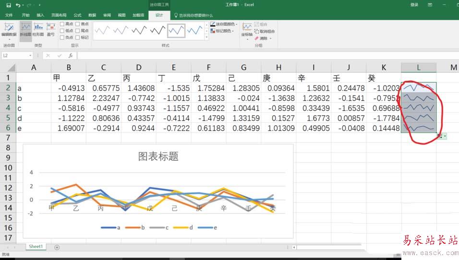Viewport: 459px width, 260px height.
Task: Click the sparkline cell in row 4
Action: point(419,108)
